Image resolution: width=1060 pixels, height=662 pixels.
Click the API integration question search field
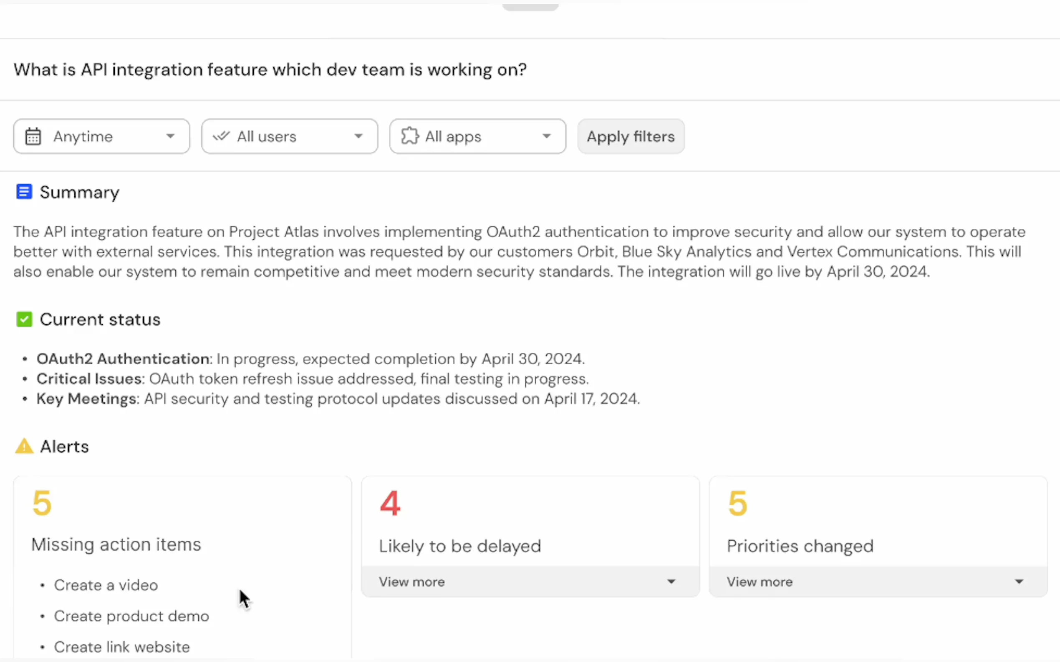(x=270, y=70)
